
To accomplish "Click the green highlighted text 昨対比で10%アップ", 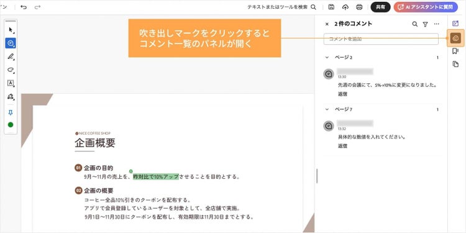I will [156, 177].
